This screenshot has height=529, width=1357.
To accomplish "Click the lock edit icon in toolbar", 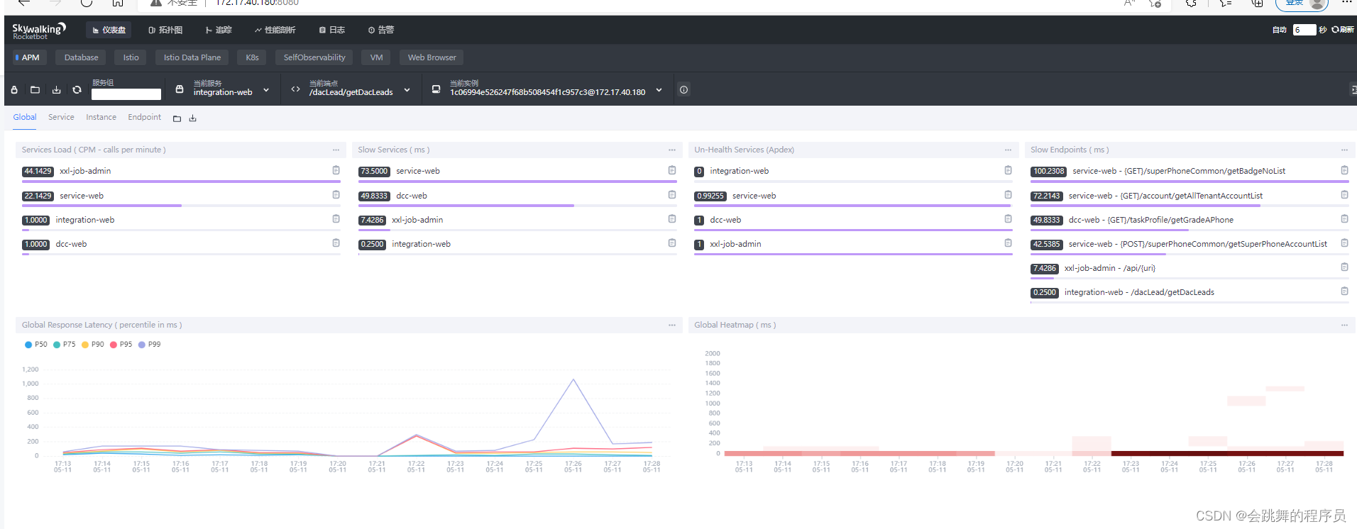I will (14, 90).
